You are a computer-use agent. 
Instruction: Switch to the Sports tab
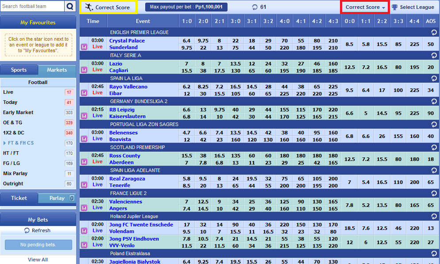pos(19,70)
